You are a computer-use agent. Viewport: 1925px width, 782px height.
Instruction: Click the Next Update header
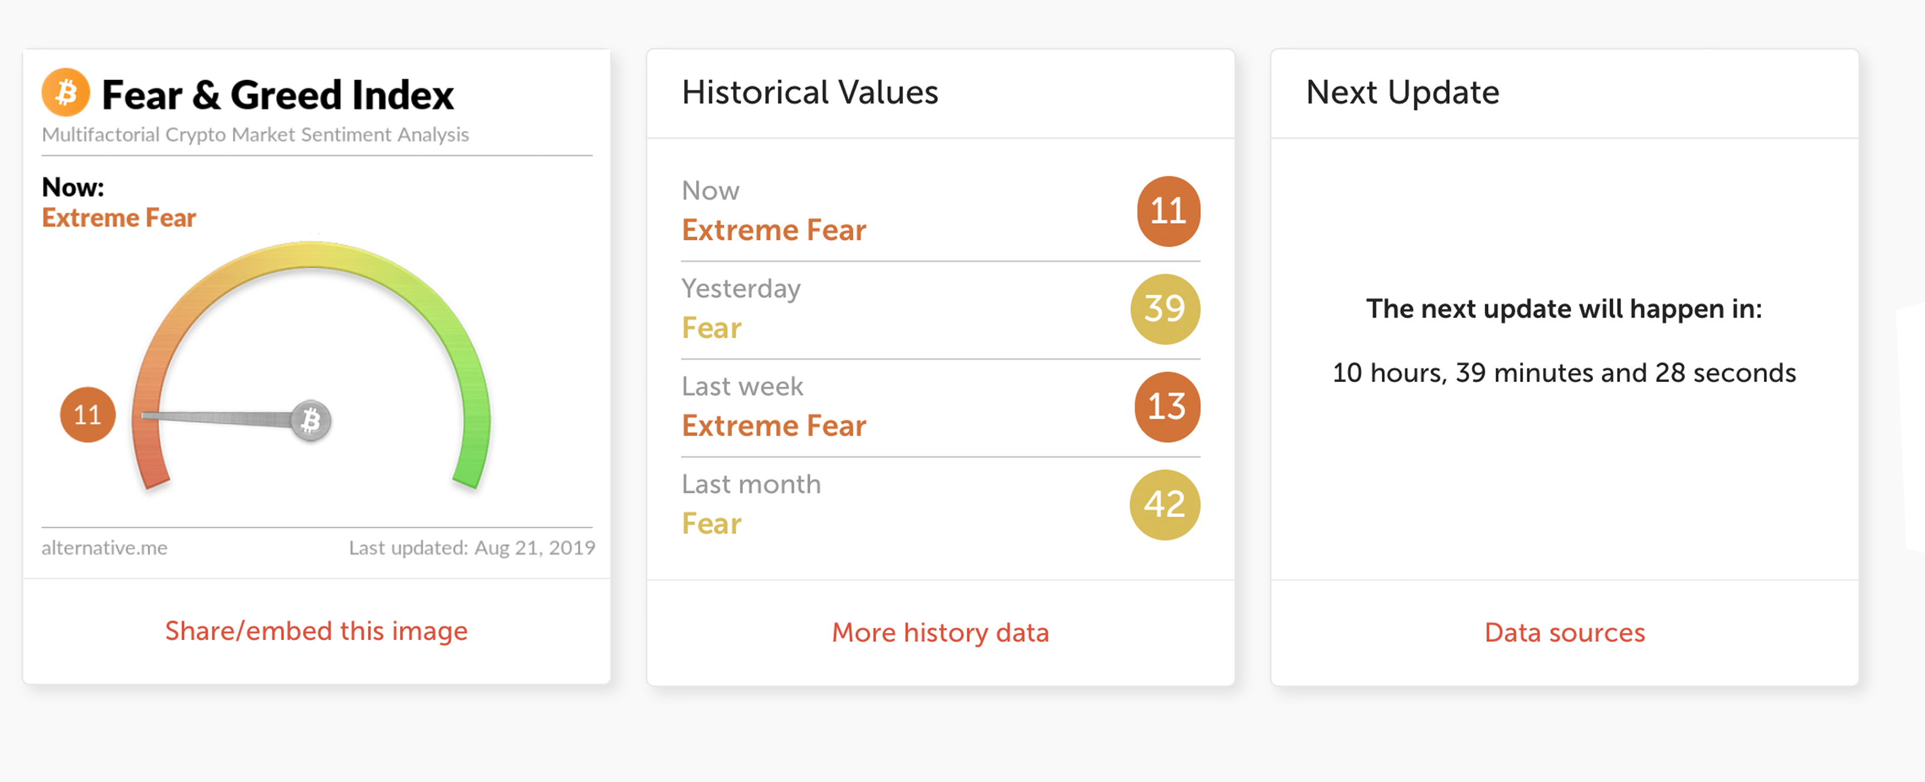pos(1402,93)
